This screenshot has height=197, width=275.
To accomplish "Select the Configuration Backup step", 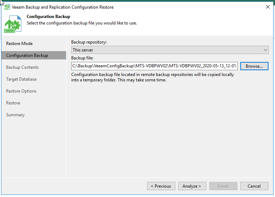I will click(x=27, y=55).
